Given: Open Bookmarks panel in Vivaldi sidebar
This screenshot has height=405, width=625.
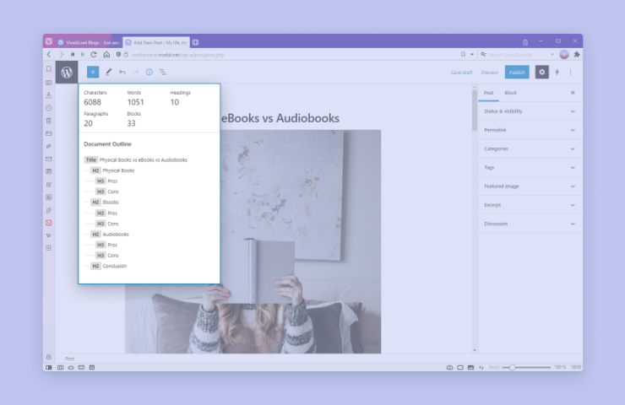Looking at the screenshot, I should (49, 69).
